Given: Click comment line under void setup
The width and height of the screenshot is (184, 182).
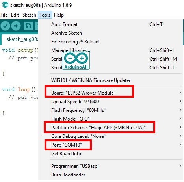Looking at the screenshot, I should pos(23,58).
